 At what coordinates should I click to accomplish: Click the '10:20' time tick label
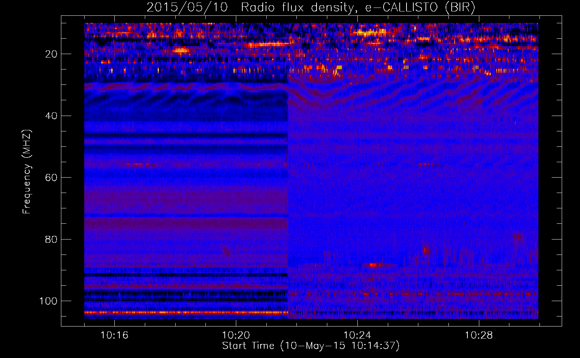tap(236, 335)
